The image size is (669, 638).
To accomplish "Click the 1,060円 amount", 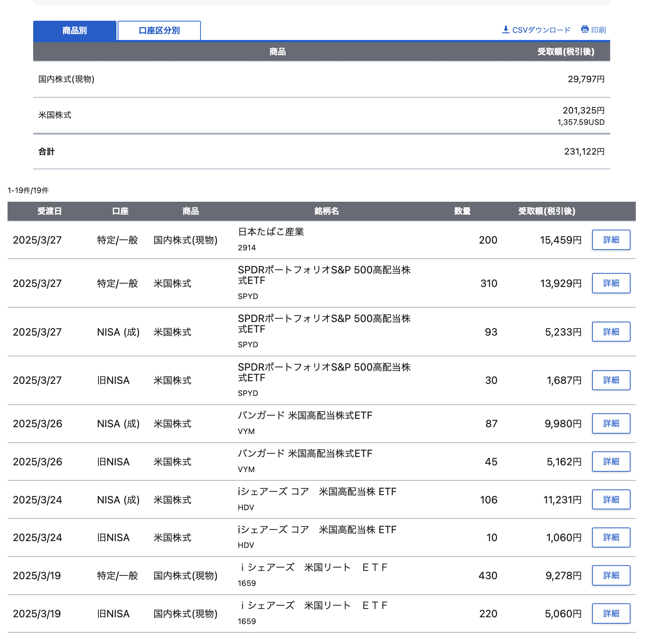I will coord(564,537).
